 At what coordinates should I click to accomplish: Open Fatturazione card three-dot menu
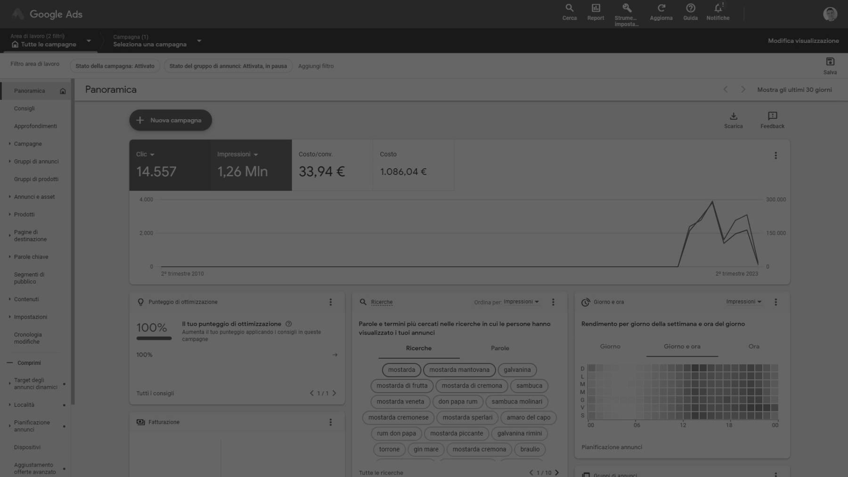click(330, 422)
